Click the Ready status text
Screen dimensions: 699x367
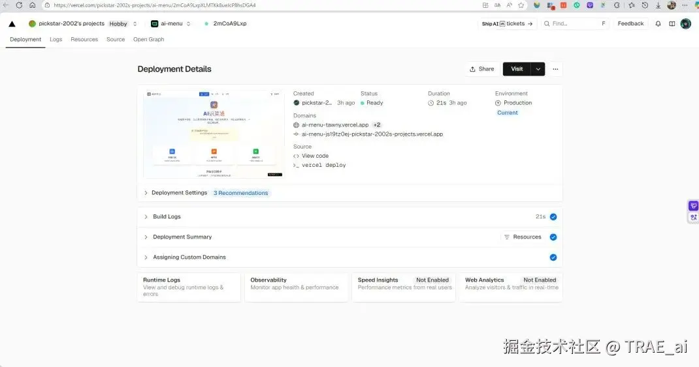[374, 103]
